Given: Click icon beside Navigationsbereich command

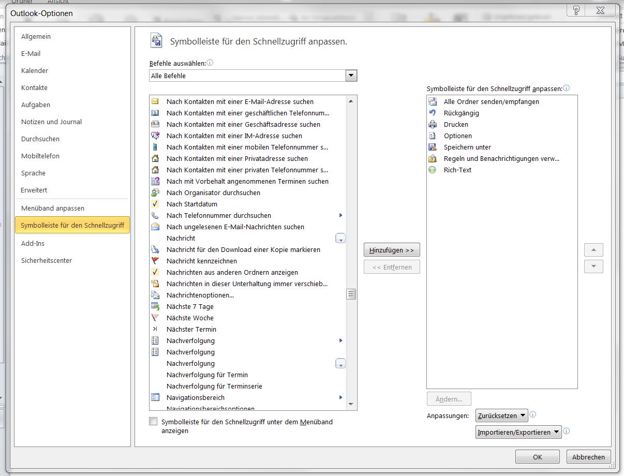Looking at the screenshot, I should click(155, 397).
